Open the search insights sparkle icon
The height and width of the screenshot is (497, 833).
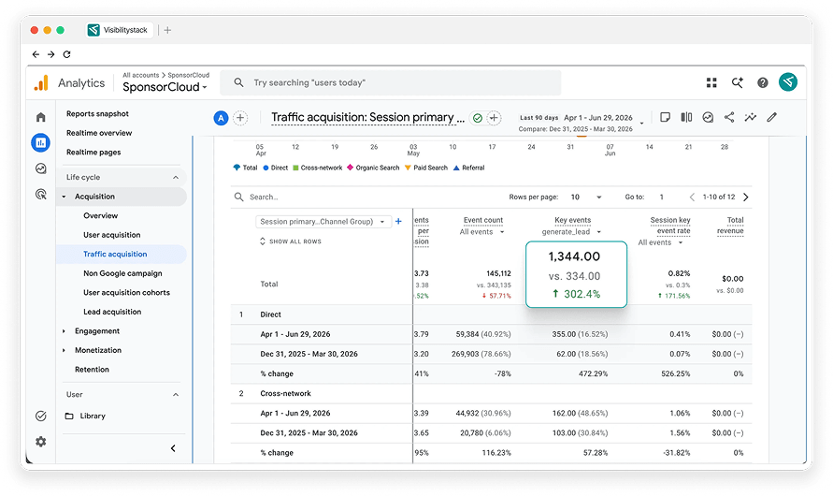point(737,82)
